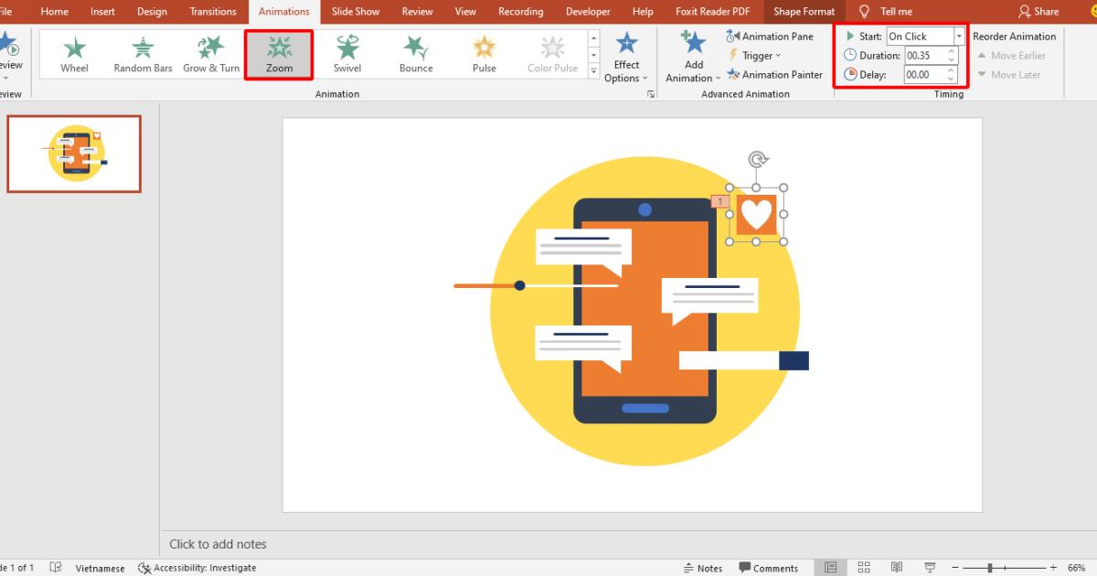Apply the Random Bars animation
The image size is (1097, 576).
click(142, 53)
